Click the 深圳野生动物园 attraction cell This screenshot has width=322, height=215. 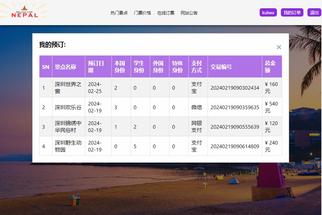click(x=68, y=146)
